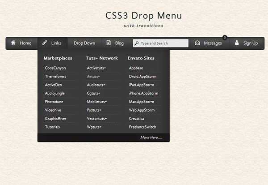Visit the Cgtuts+ link

click(x=93, y=94)
